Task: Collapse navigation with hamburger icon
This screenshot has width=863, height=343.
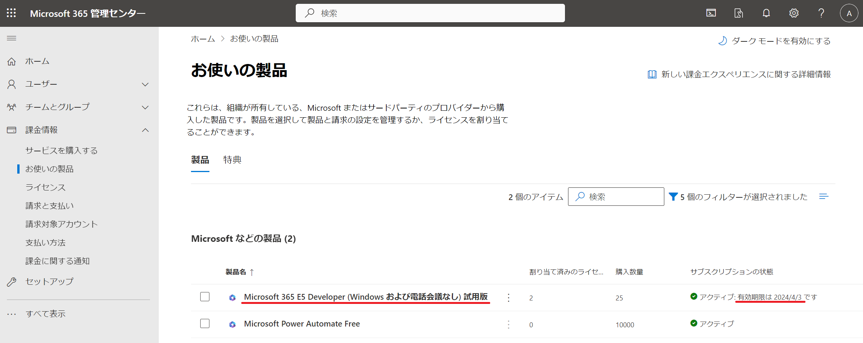Action: coord(12,38)
